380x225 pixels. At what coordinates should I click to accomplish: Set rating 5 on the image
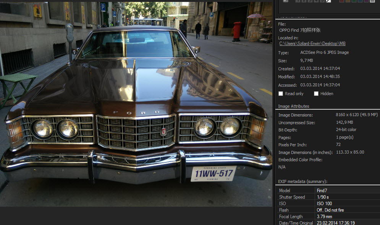322,1
